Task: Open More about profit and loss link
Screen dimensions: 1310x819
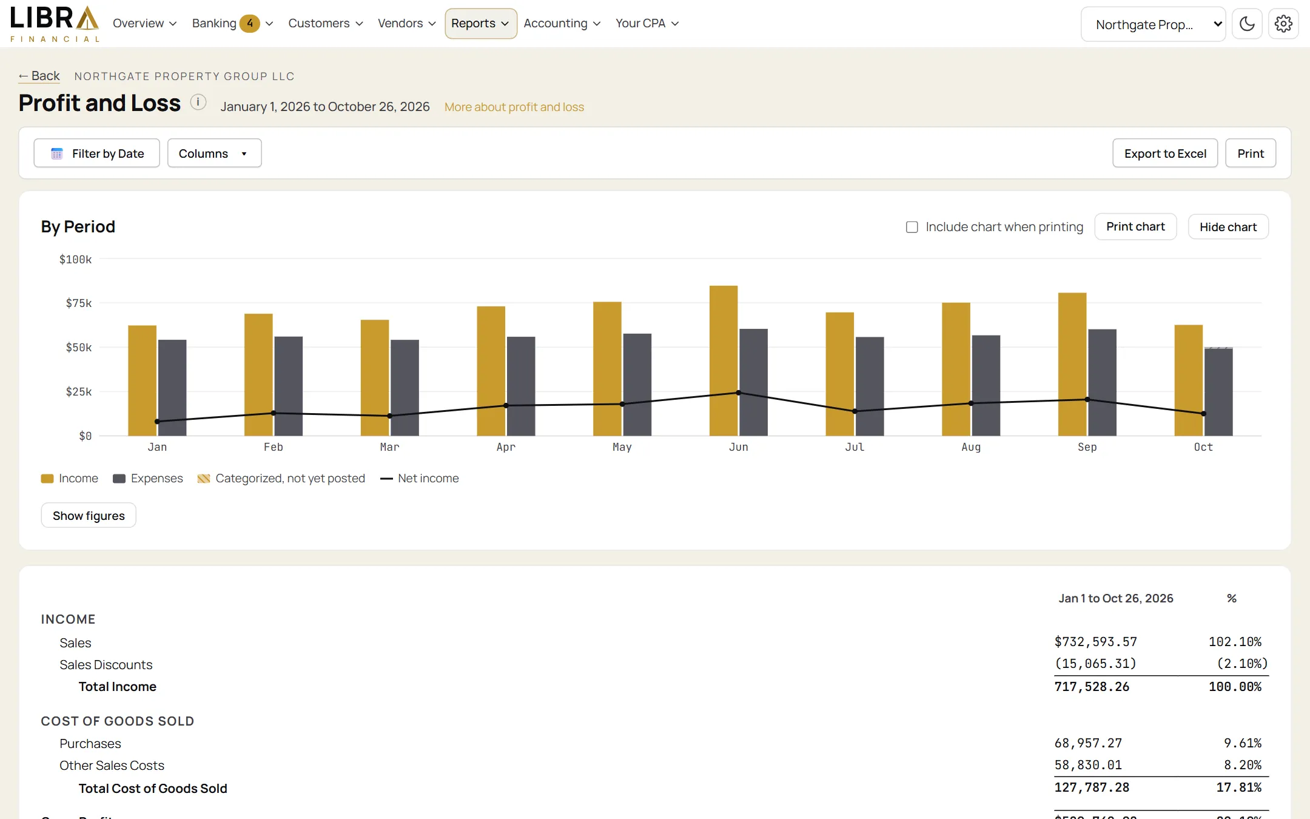Action: pos(514,107)
